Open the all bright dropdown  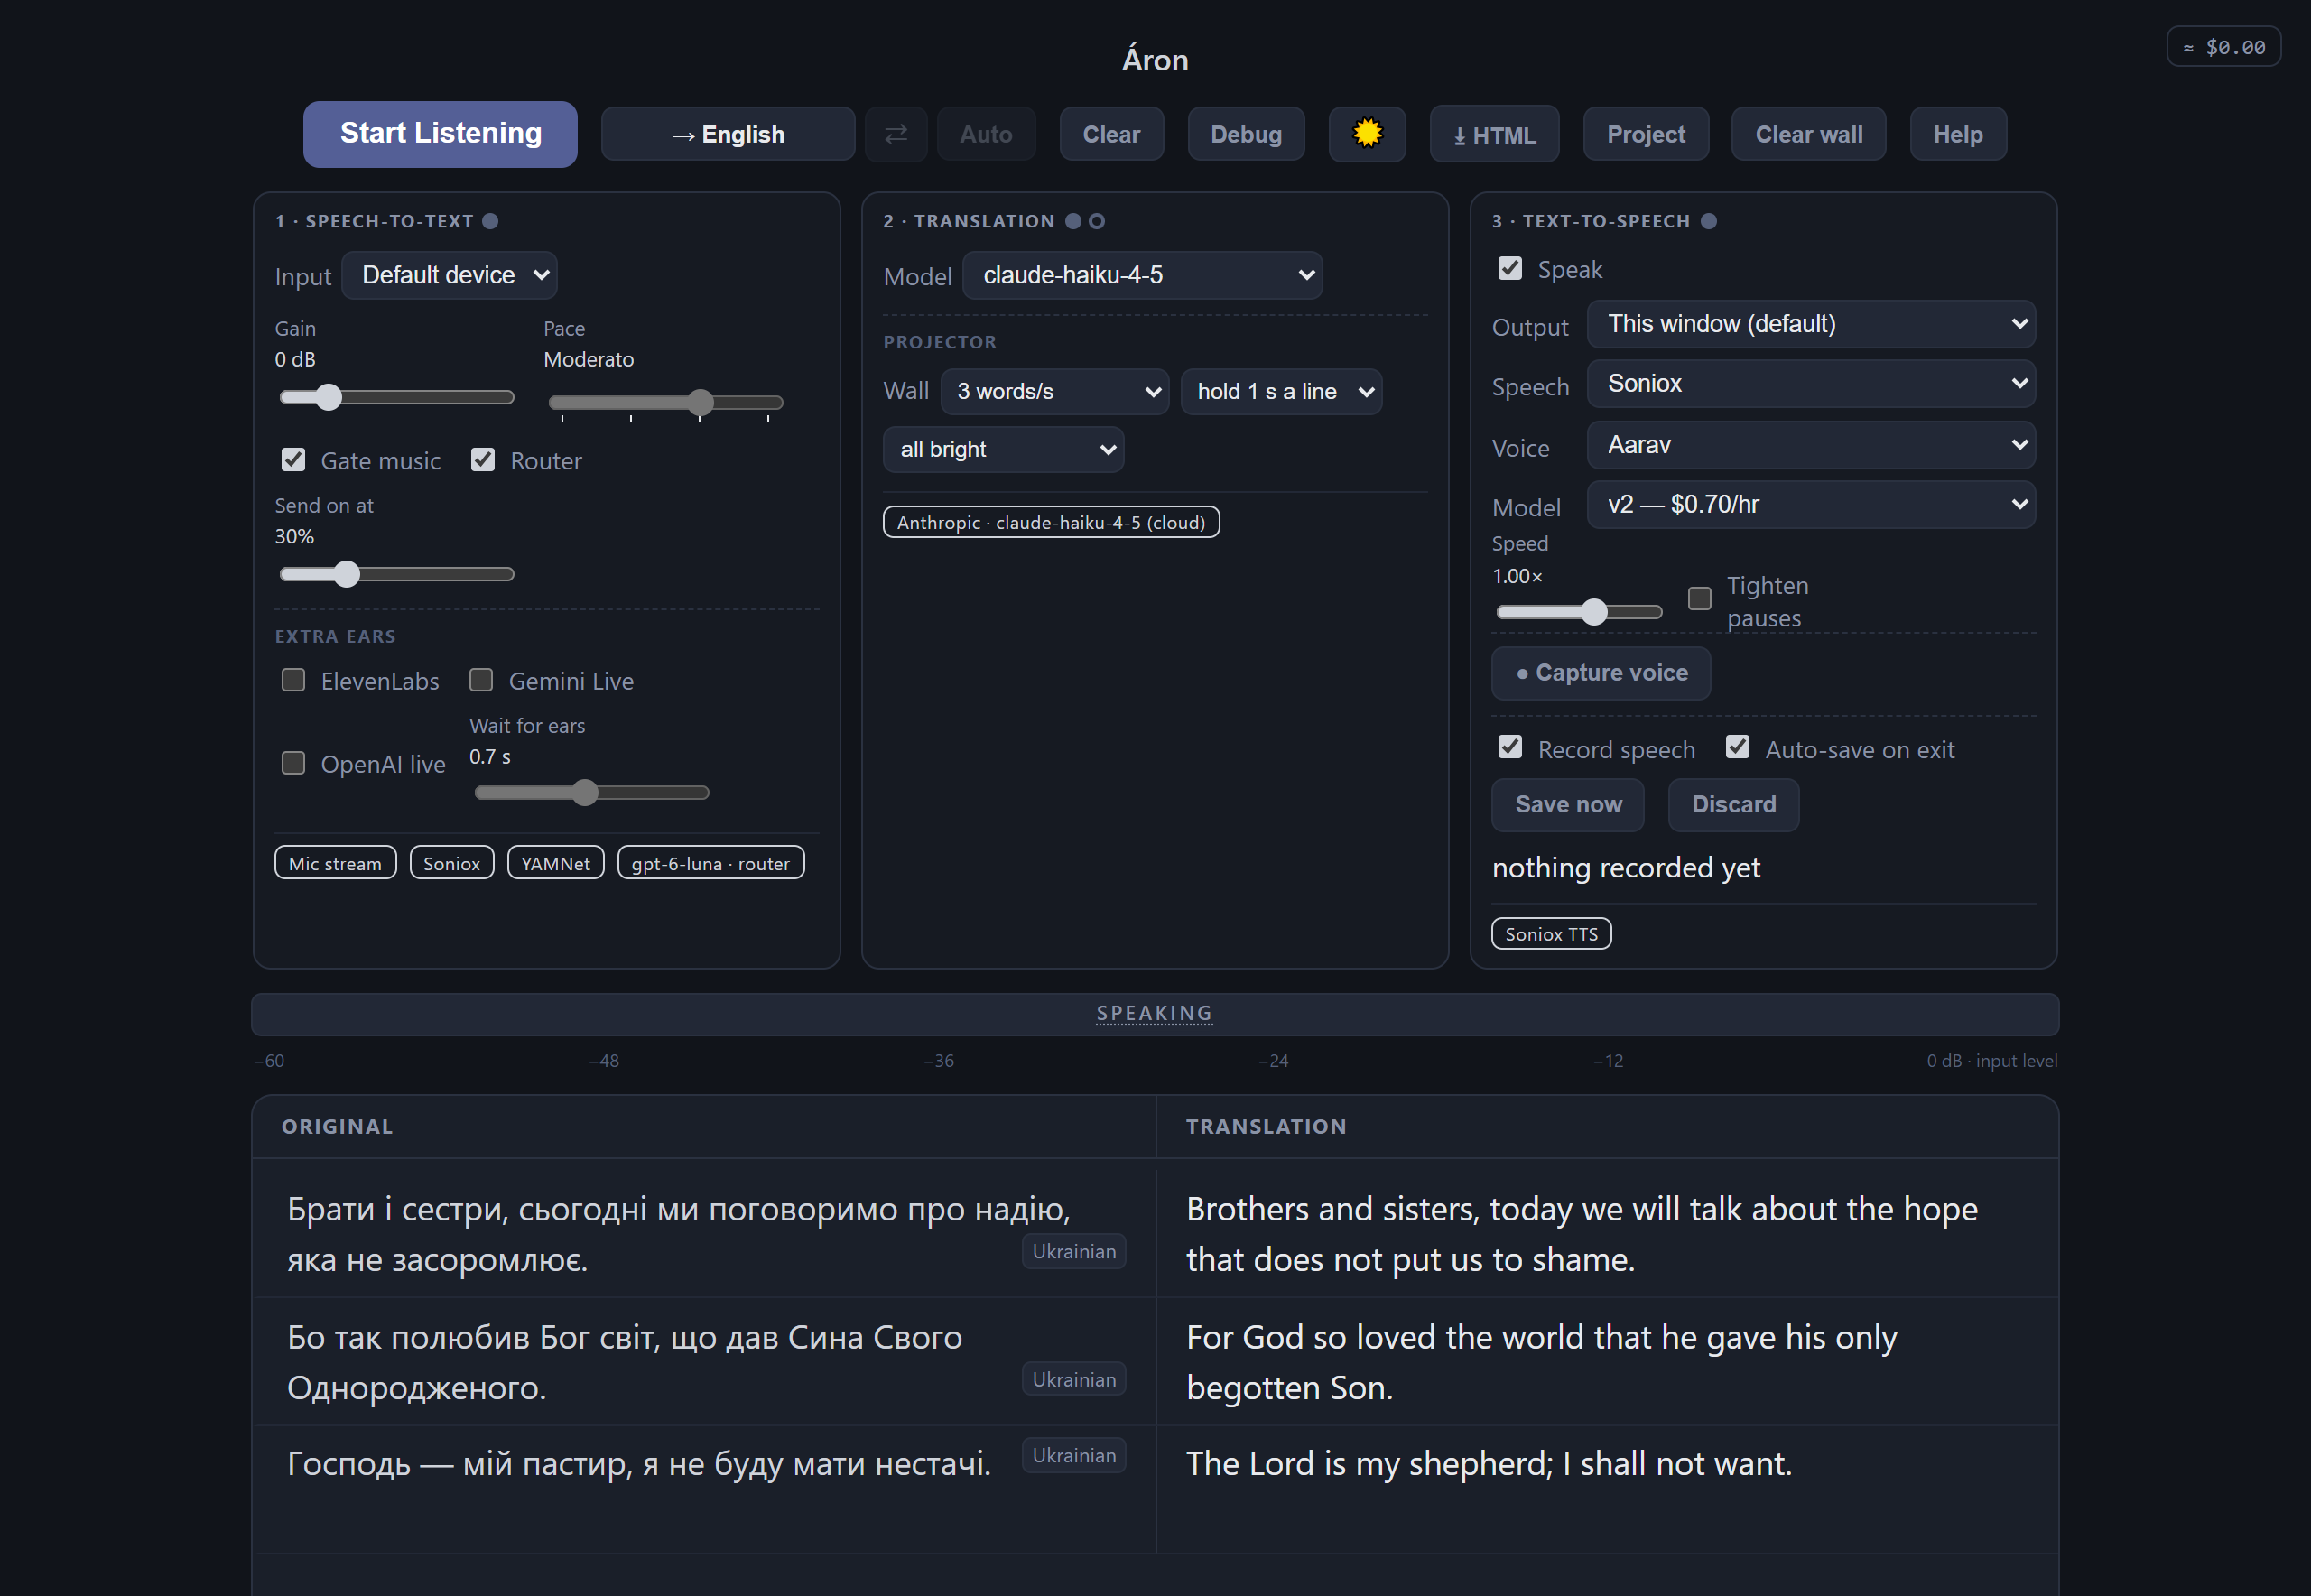click(1003, 449)
